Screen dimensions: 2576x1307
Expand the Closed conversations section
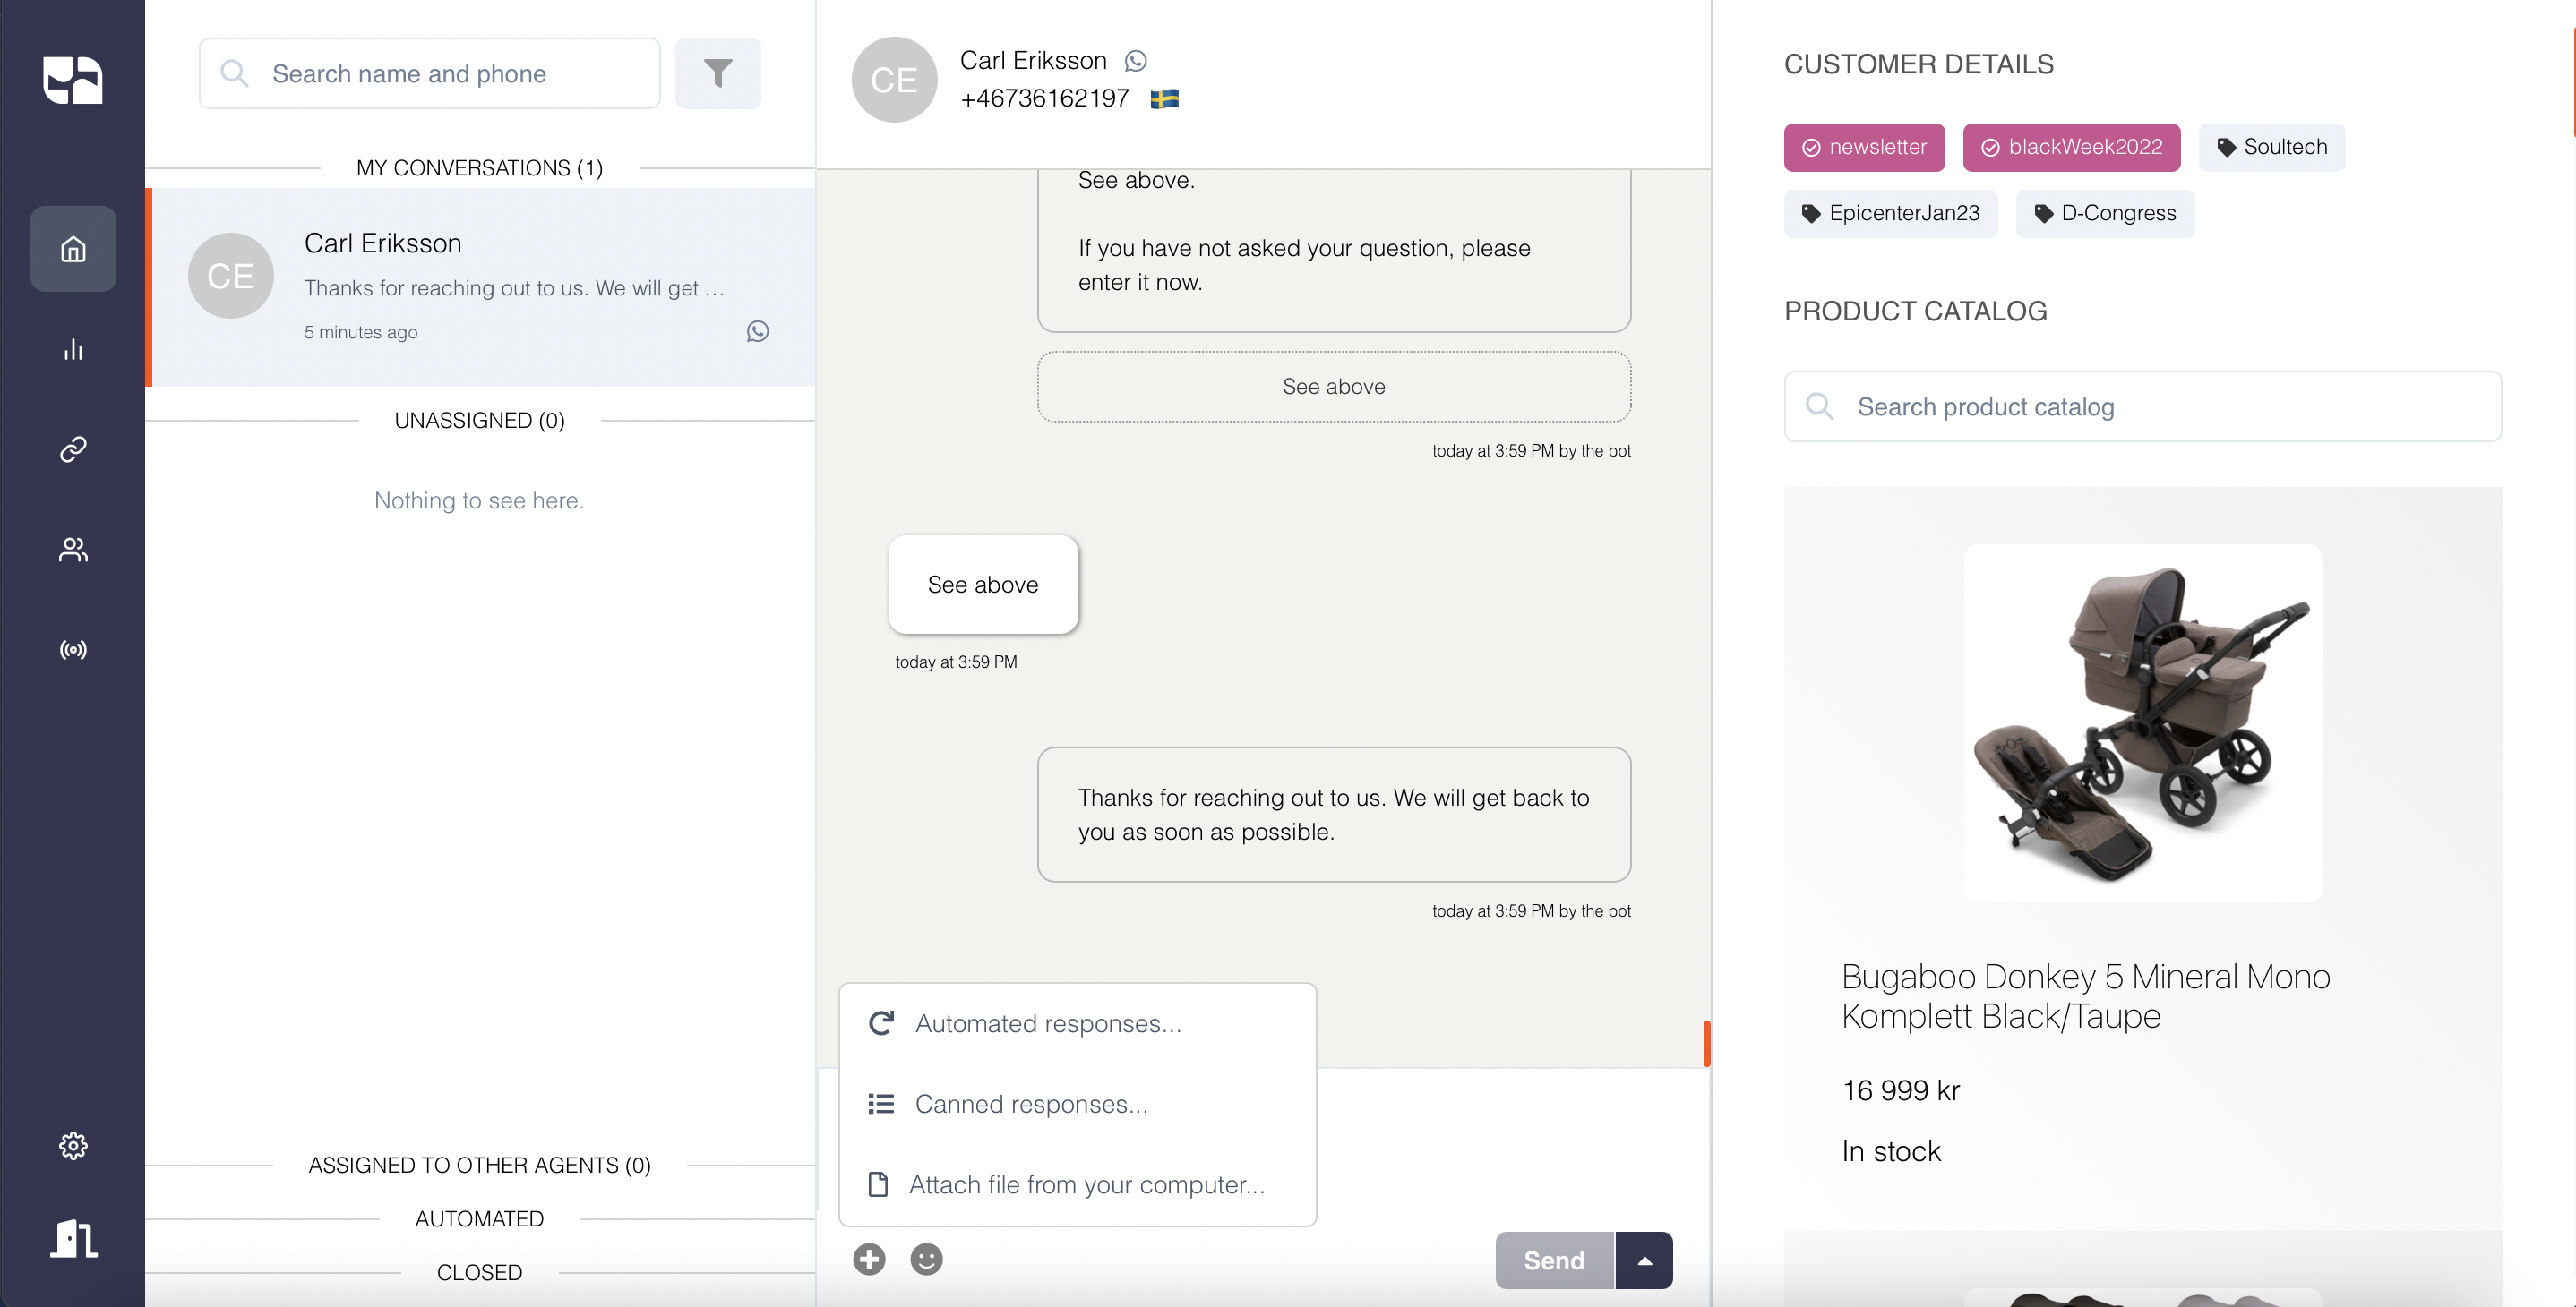point(479,1272)
